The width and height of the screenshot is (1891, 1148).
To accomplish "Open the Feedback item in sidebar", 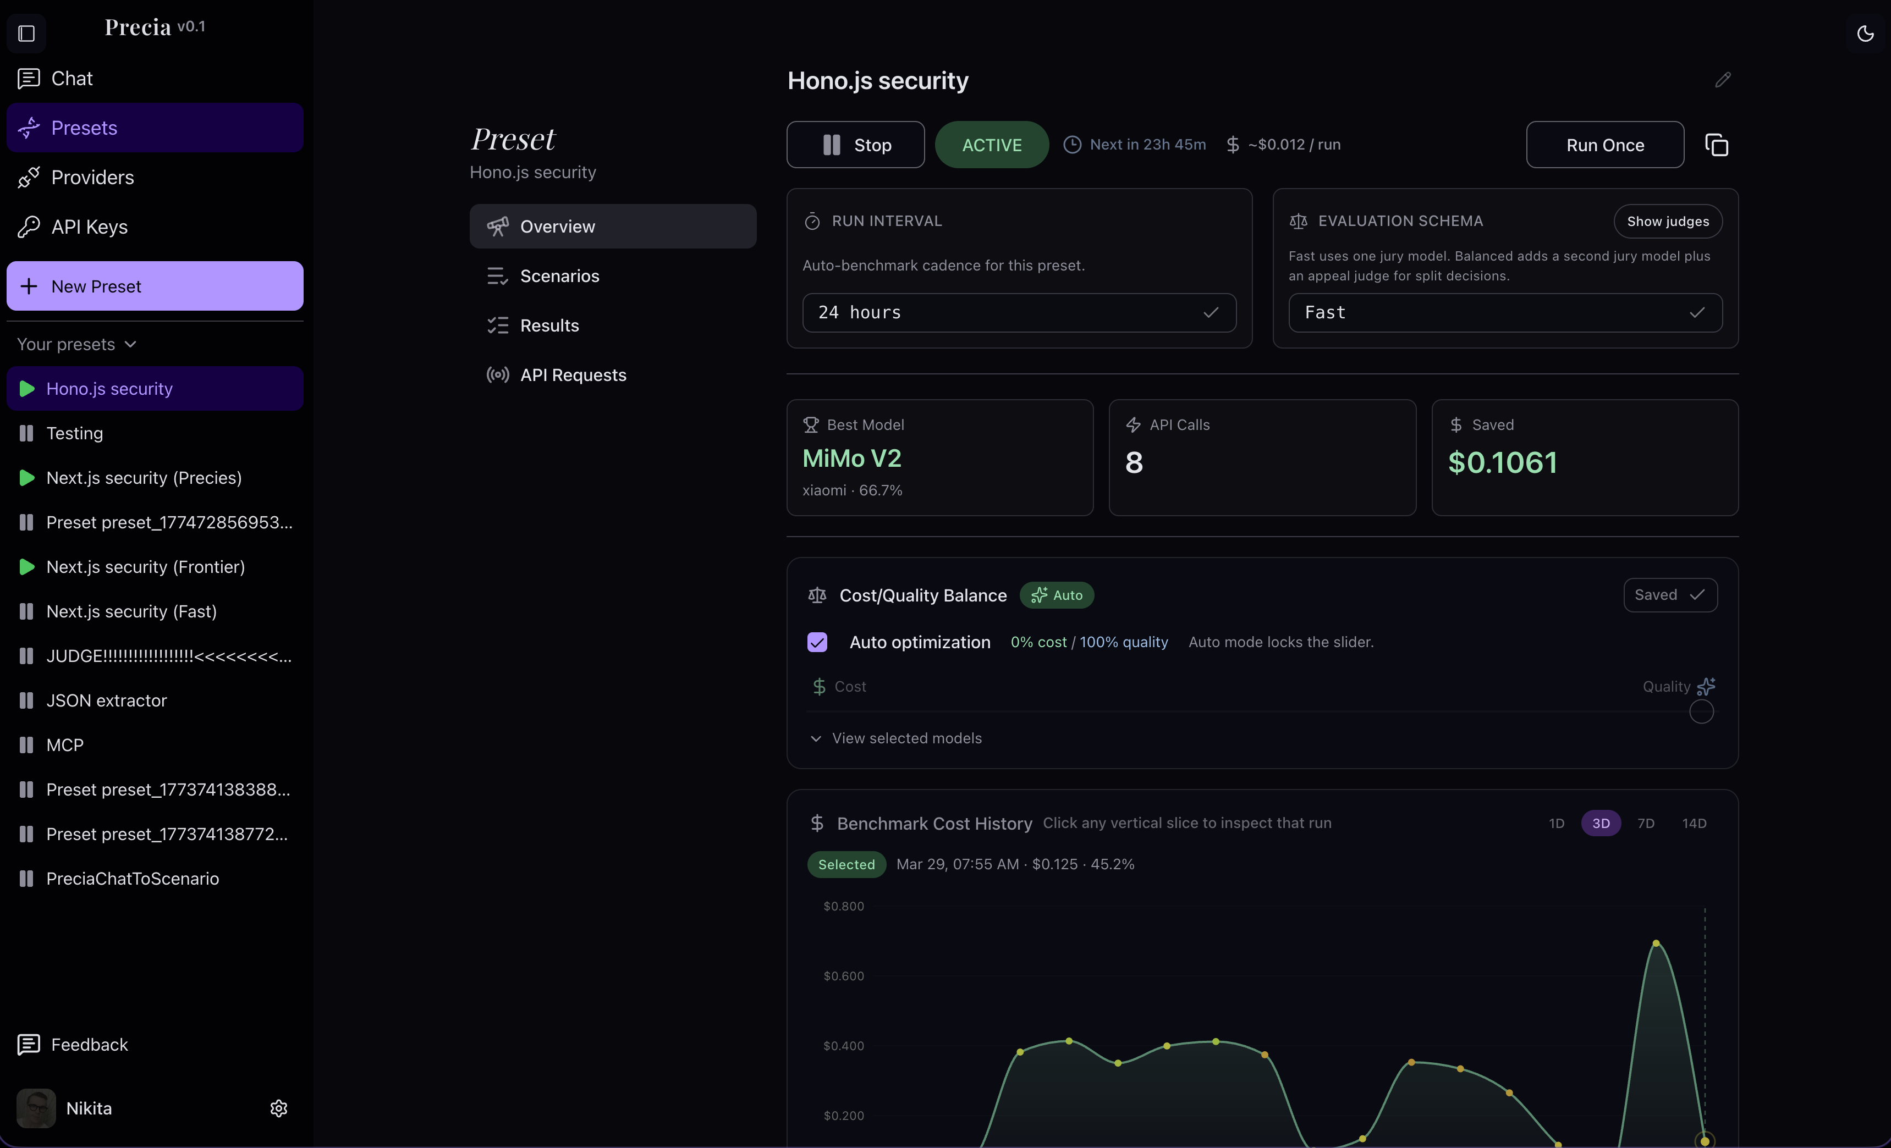I will point(89,1045).
